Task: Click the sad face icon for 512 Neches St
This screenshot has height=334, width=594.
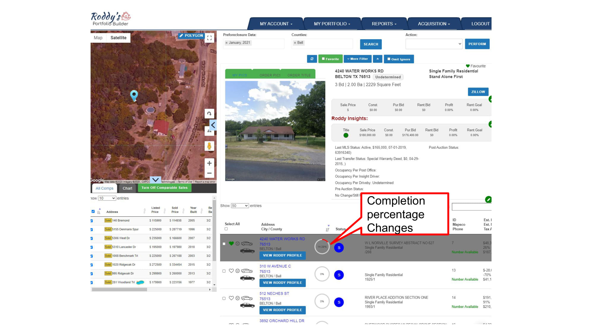Action: tap(238, 298)
